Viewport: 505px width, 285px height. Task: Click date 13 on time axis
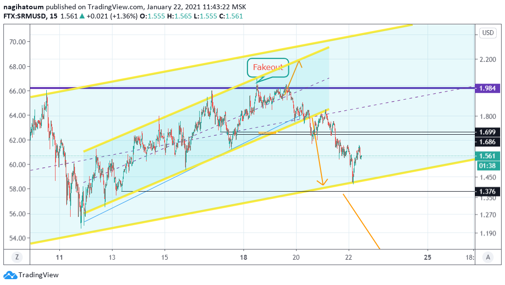coord(112,257)
